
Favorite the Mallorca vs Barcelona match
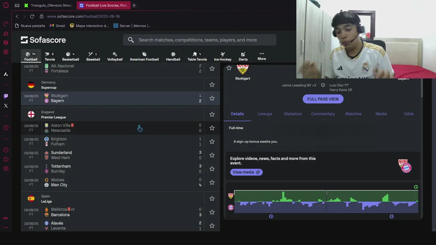[x=212, y=212]
